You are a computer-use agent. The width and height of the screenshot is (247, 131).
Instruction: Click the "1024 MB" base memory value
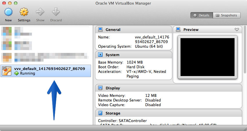pos(135,62)
